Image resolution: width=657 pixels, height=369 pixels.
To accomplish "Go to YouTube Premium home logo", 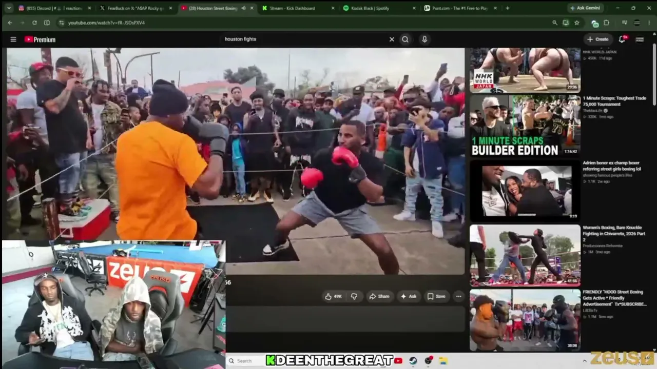I will click(40, 39).
